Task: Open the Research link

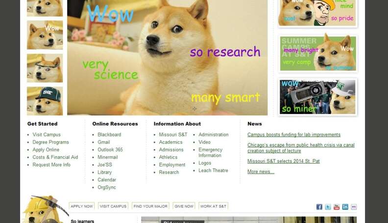Action: coord(169,172)
